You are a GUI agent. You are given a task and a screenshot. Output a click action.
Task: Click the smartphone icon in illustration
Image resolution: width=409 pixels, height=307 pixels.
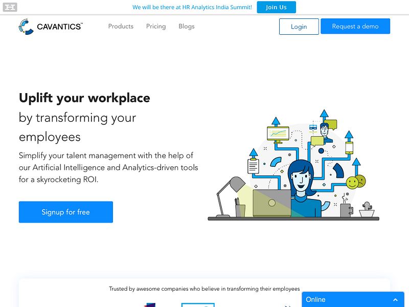click(x=349, y=148)
